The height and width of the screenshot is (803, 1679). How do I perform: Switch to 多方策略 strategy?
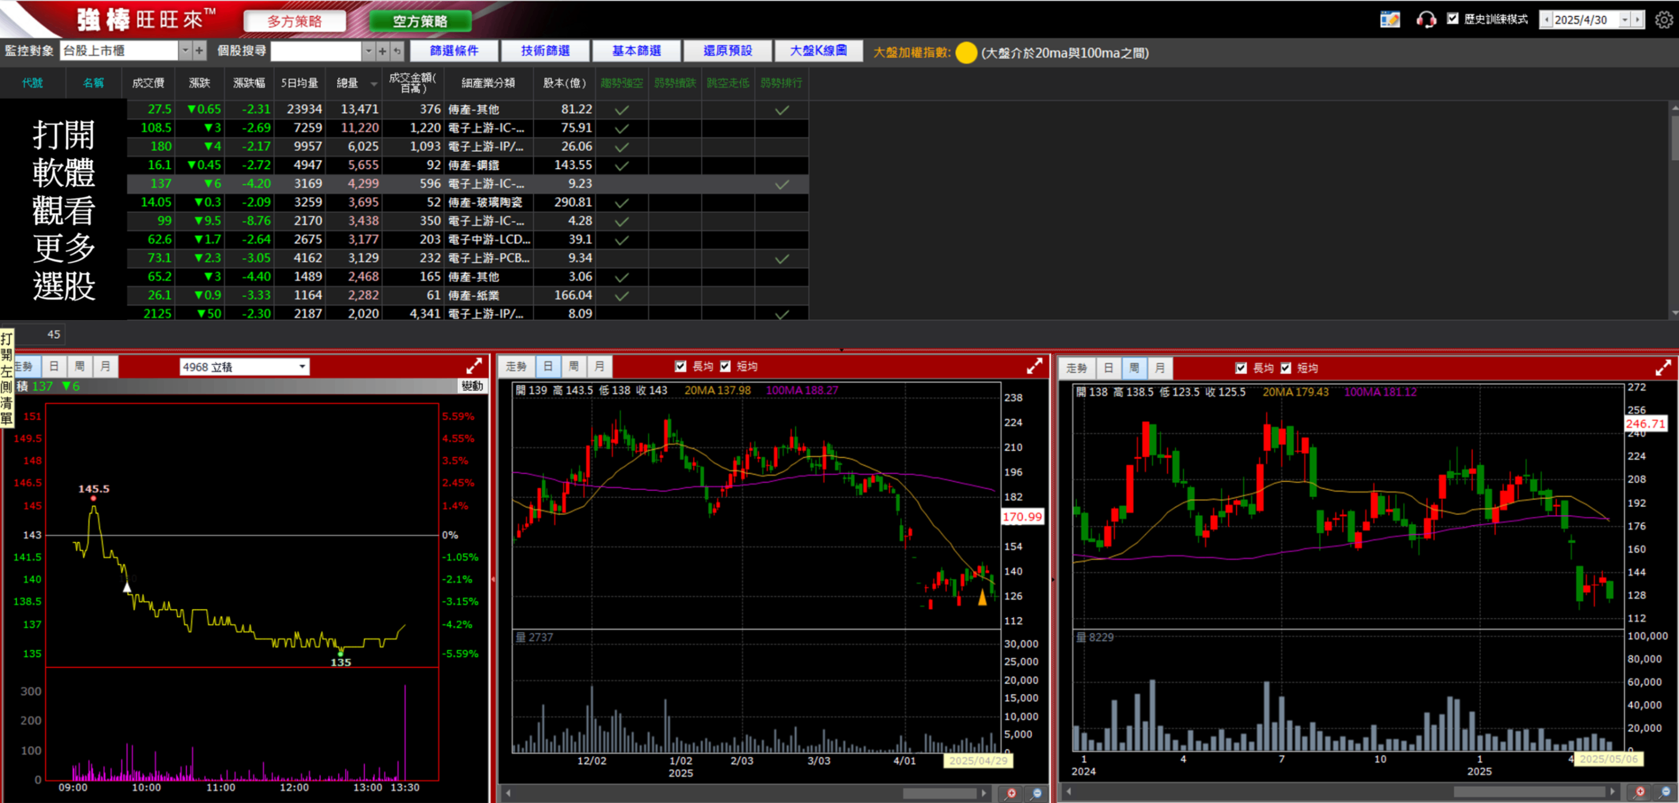click(x=295, y=21)
